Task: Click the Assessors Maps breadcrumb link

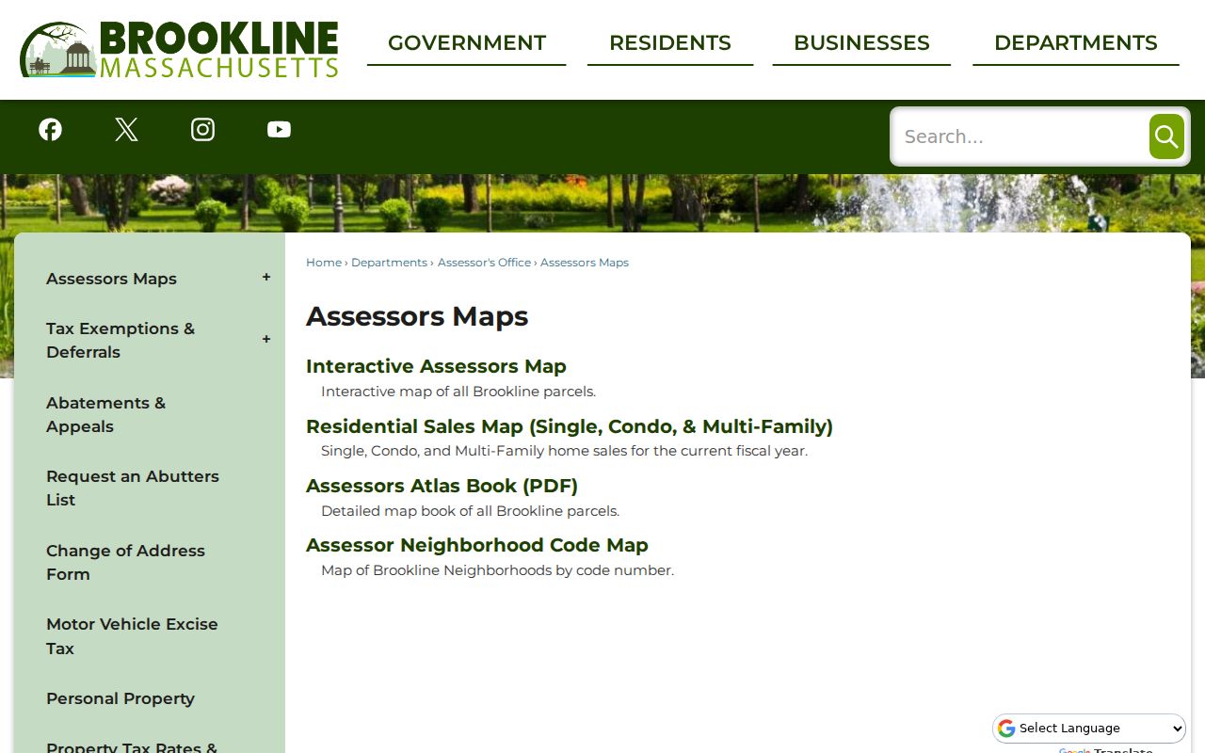Action: coord(585,263)
